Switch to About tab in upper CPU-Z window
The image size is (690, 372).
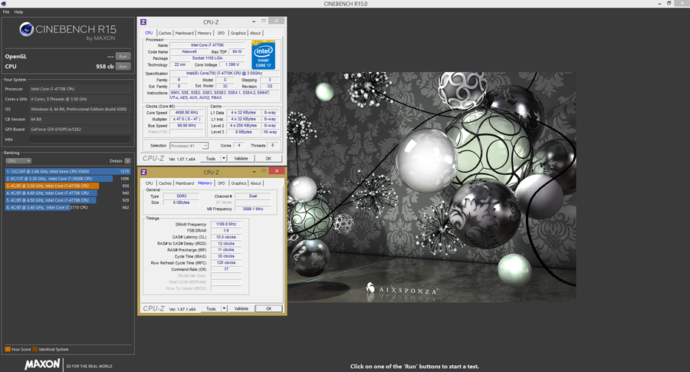[x=255, y=33]
